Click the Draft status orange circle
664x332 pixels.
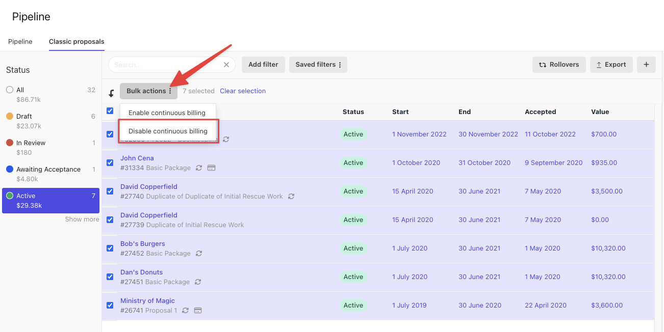(x=10, y=116)
